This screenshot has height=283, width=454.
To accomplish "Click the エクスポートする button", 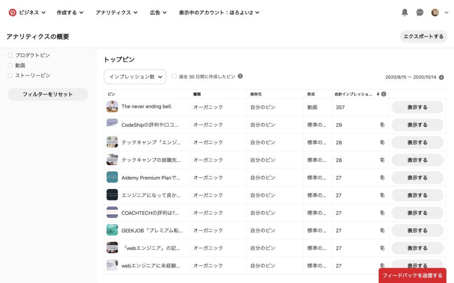I will click(x=423, y=36).
